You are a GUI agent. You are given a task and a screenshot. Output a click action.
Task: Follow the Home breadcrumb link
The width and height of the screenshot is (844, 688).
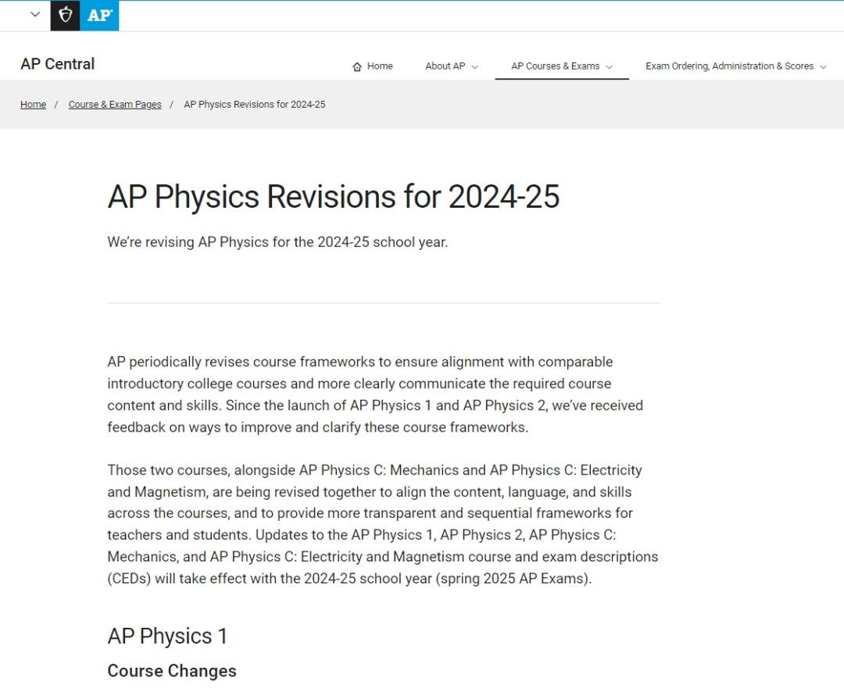[34, 105]
